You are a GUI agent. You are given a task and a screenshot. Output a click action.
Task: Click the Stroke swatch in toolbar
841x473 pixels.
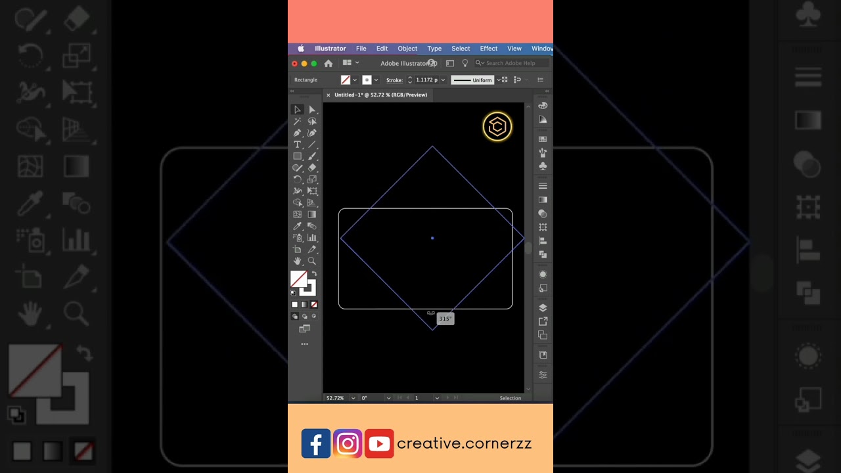[309, 288]
